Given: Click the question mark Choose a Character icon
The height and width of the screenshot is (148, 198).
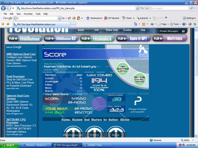Looking at the screenshot, I should point(138,101).
